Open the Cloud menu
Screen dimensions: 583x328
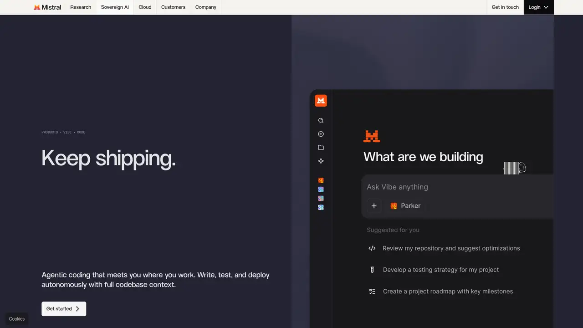(x=145, y=7)
